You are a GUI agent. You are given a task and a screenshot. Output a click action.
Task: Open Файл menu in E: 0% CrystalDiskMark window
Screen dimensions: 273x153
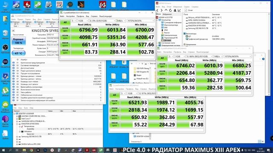pyautogui.click(x=62, y=16)
